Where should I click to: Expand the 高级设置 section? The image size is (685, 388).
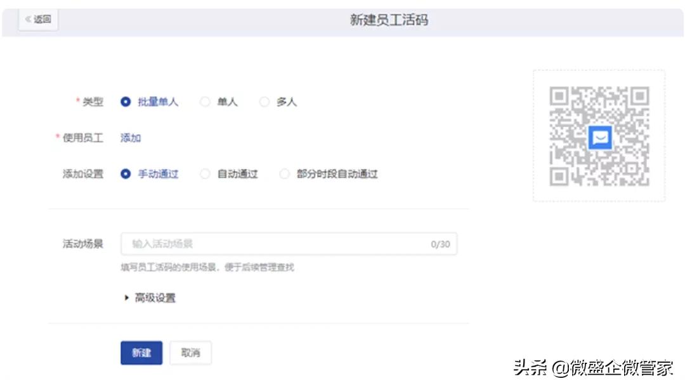[154, 297]
